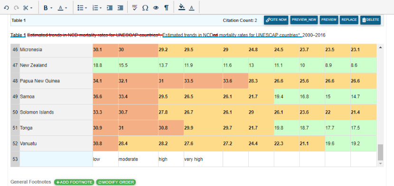Select the underlined A text style tool
The width and height of the screenshot is (394, 186).
[x=61, y=8]
